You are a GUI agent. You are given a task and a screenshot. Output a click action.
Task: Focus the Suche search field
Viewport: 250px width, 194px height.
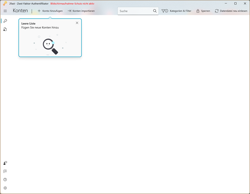coord(135,11)
